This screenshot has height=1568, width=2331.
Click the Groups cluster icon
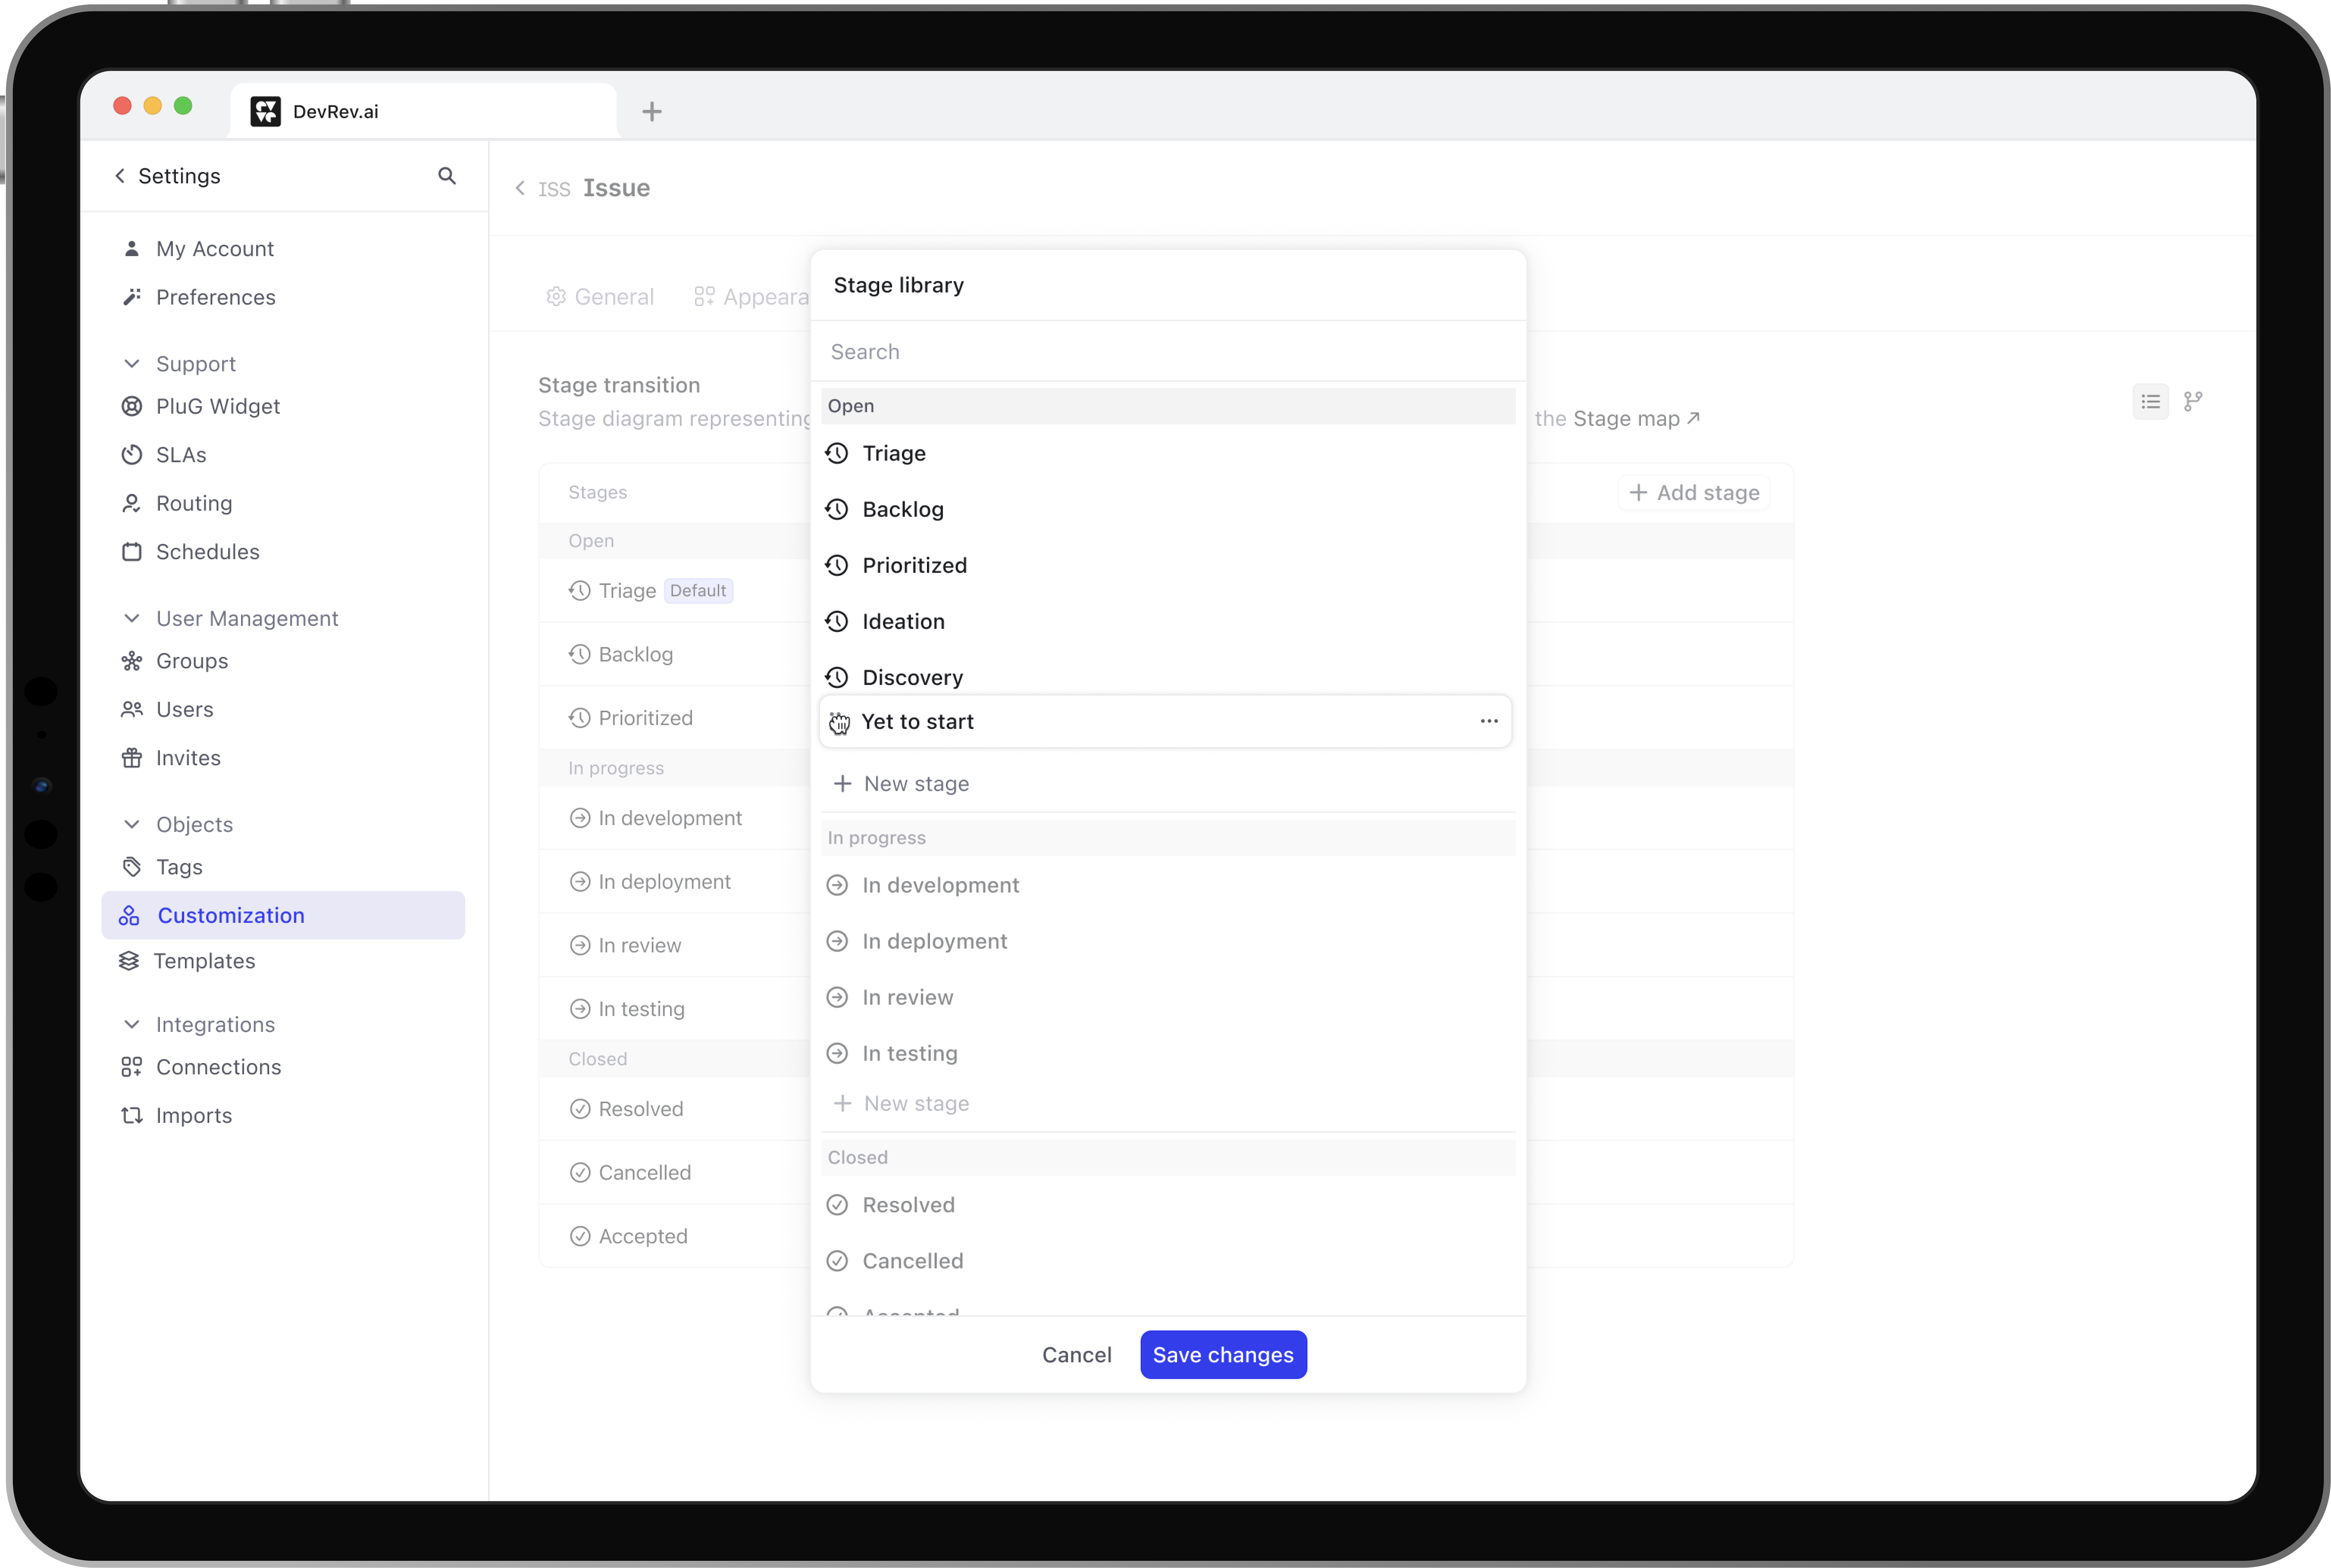point(131,661)
